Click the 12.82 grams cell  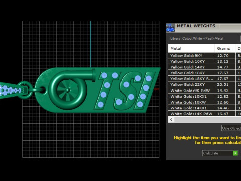coord(225,96)
